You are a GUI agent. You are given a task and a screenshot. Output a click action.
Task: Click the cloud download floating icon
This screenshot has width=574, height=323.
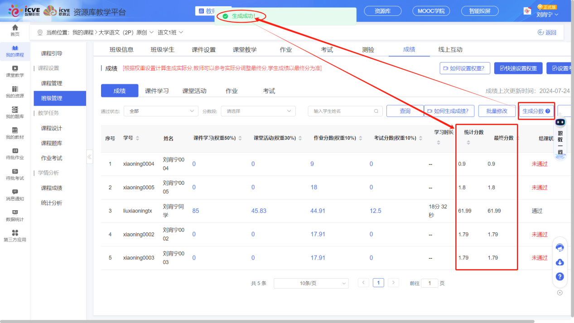pos(560,262)
